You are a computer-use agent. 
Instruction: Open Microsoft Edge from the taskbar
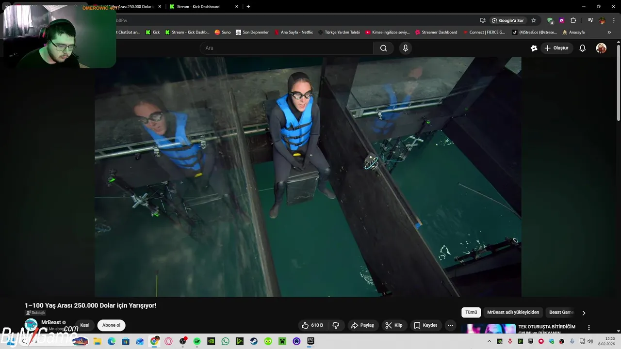point(111,341)
